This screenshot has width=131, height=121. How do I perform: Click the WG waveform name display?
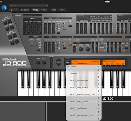82,43
